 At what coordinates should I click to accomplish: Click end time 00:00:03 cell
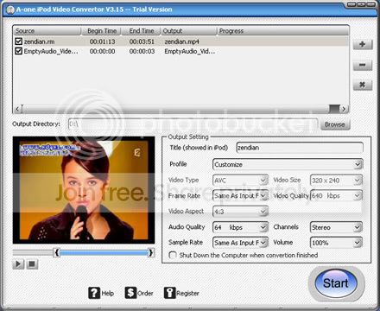[x=142, y=51]
